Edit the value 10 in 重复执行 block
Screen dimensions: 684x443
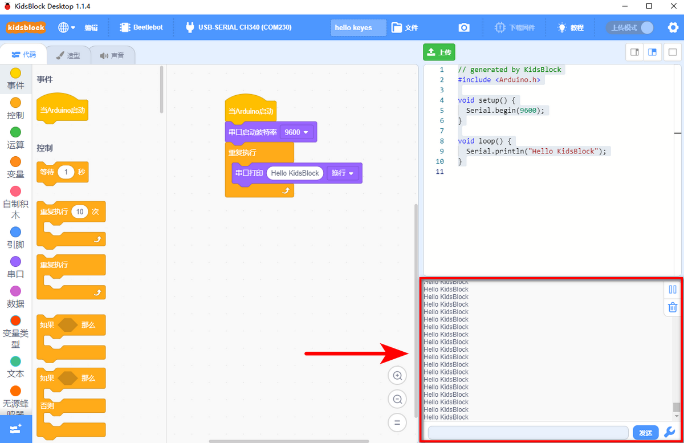click(x=80, y=212)
